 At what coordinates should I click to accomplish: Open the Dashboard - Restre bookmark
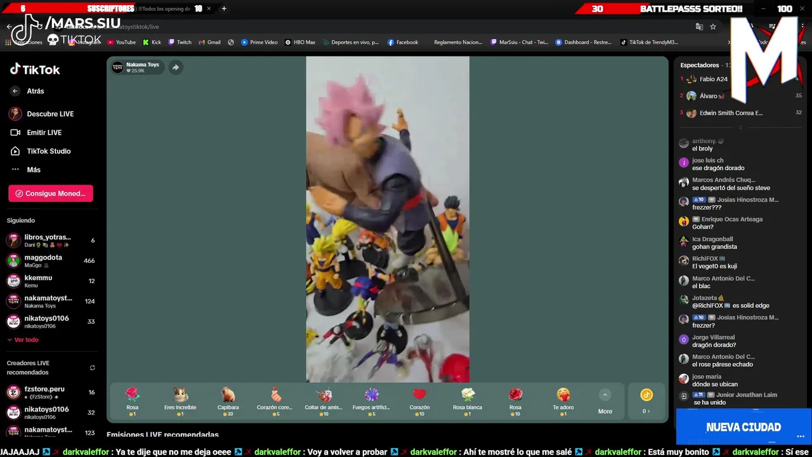(x=584, y=43)
